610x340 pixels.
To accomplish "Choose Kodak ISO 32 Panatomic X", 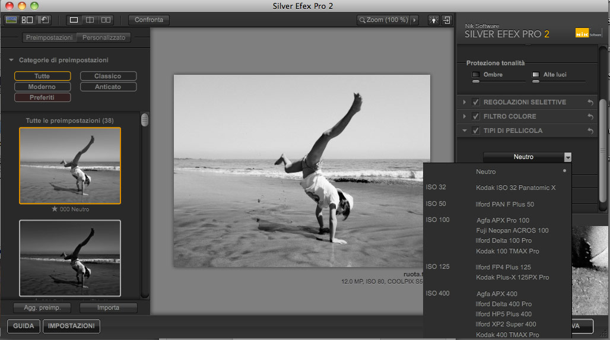I will pos(516,188).
